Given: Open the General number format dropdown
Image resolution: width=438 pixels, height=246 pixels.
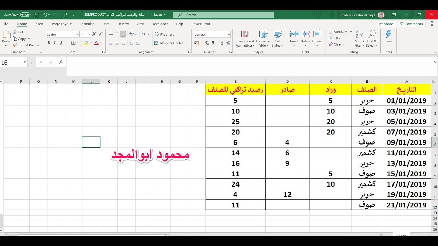Looking at the screenshot, I should pos(229,34).
